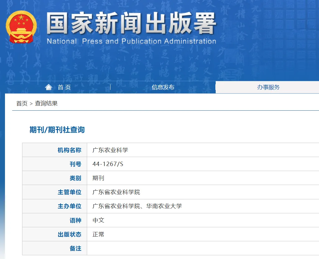Select the 主办单位 label cell
This screenshot has width=319, height=259.
pos(55,206)
